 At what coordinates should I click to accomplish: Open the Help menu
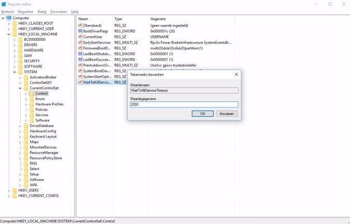(75, 12)
